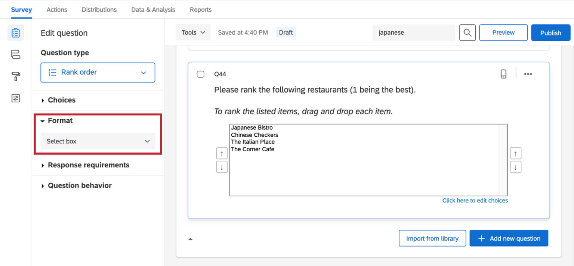Viewport: 574px width, 266px height.
Task: Click the Publish button
Action: tap(550, 33)
